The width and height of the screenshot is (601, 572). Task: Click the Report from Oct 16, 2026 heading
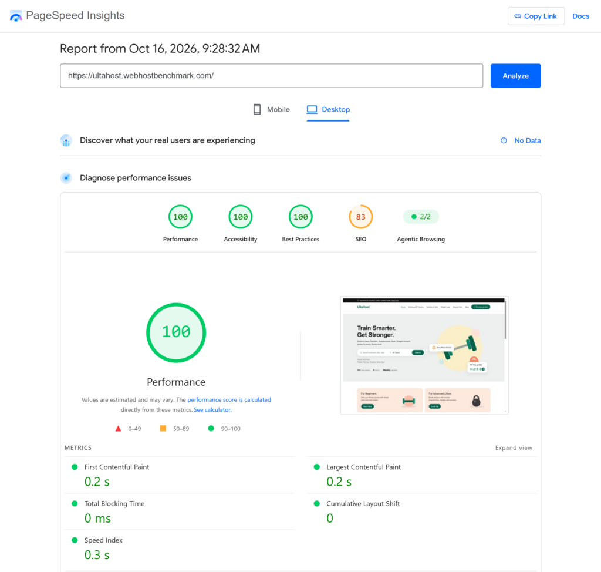tap(160, 49)
